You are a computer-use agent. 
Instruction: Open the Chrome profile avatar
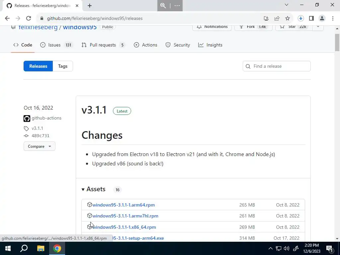(322, 19)
